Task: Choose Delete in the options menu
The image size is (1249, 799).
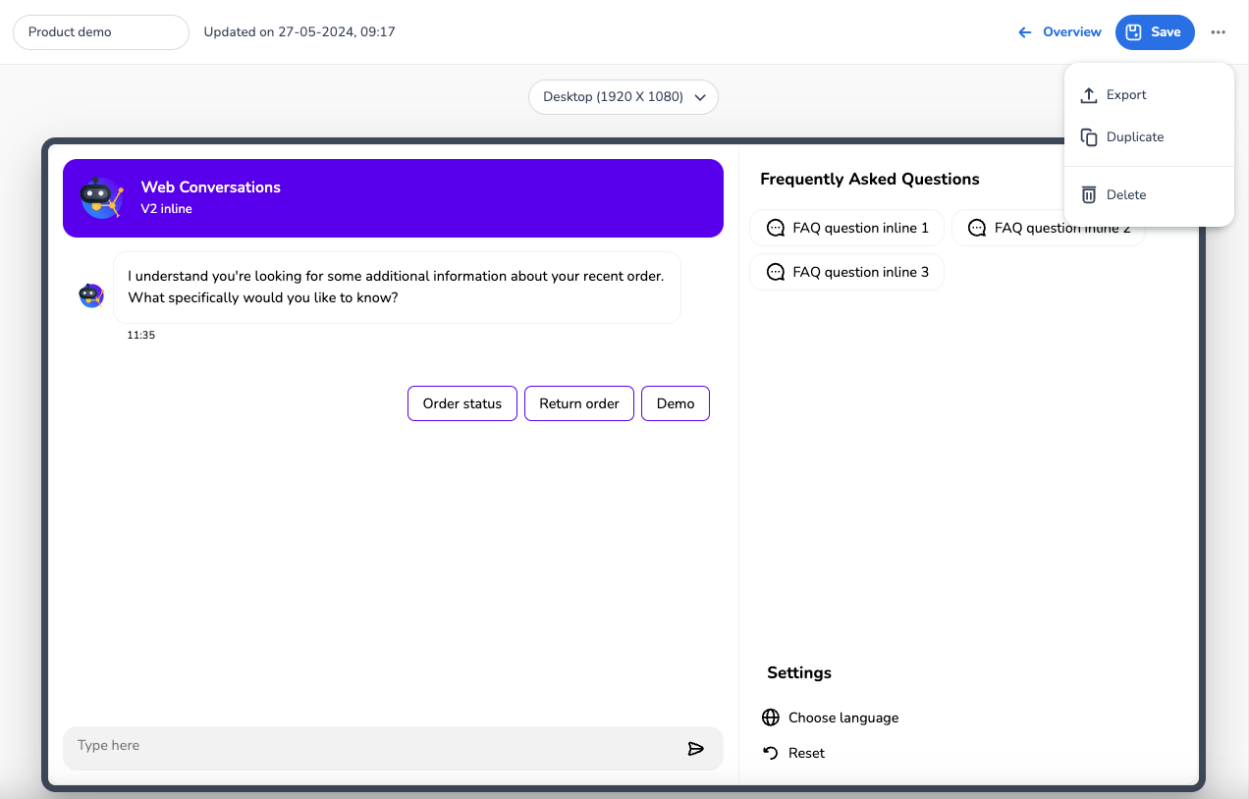Action: point(1125,194)
